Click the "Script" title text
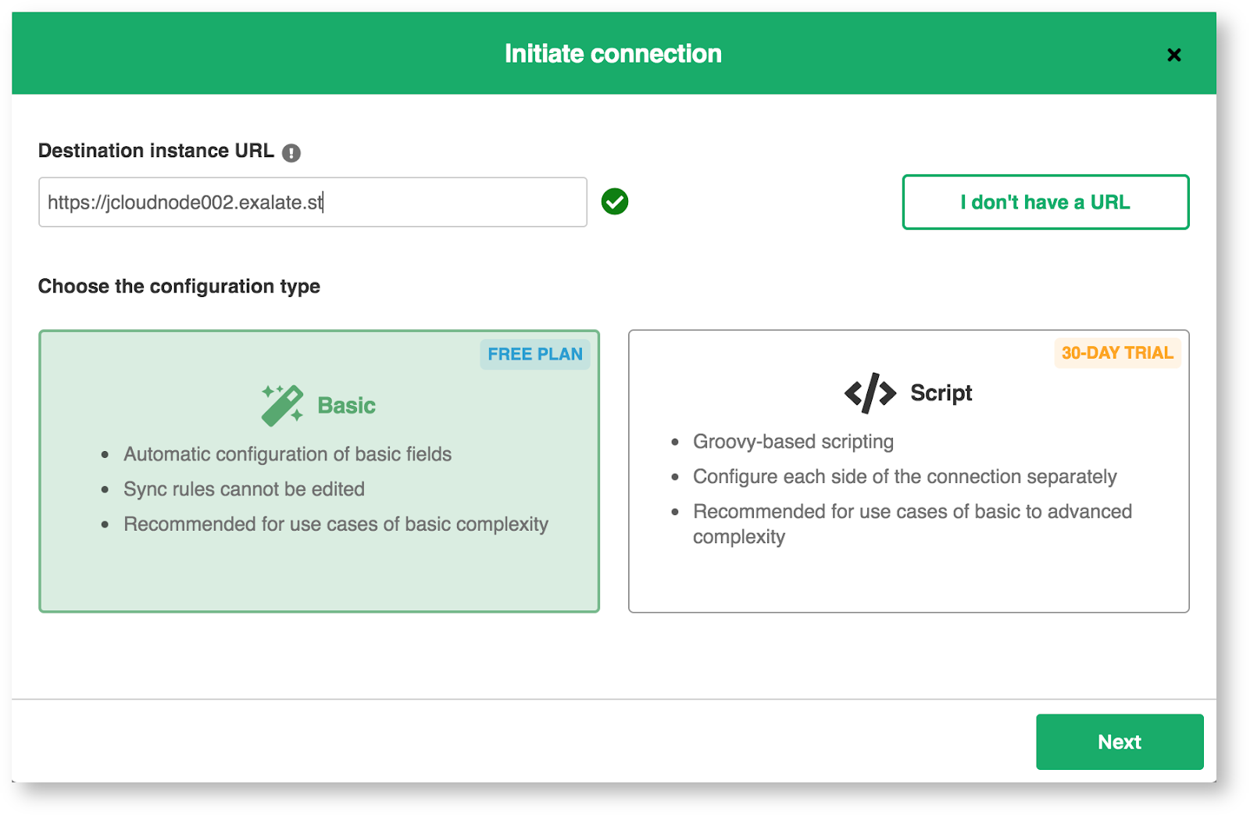The width and height of the screenshot is (1250, 816). [x=941, y=392]
